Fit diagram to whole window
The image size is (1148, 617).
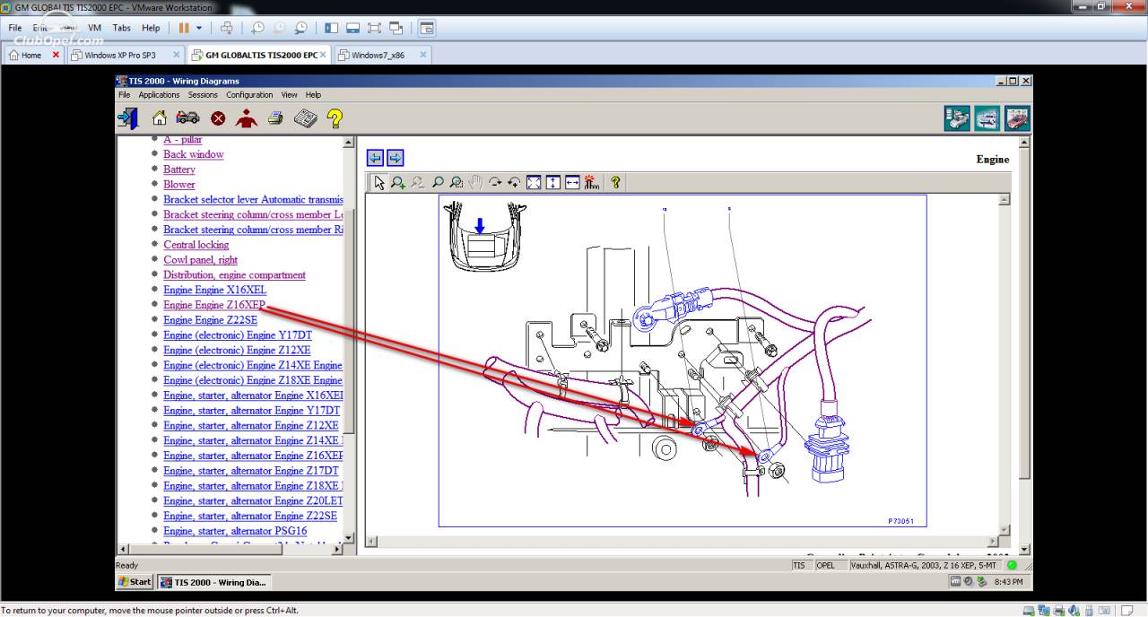tap(534, 182)
